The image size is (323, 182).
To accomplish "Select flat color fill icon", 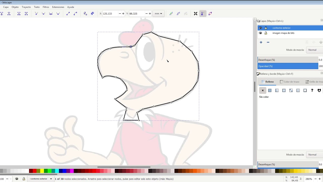I will (270, 90).
